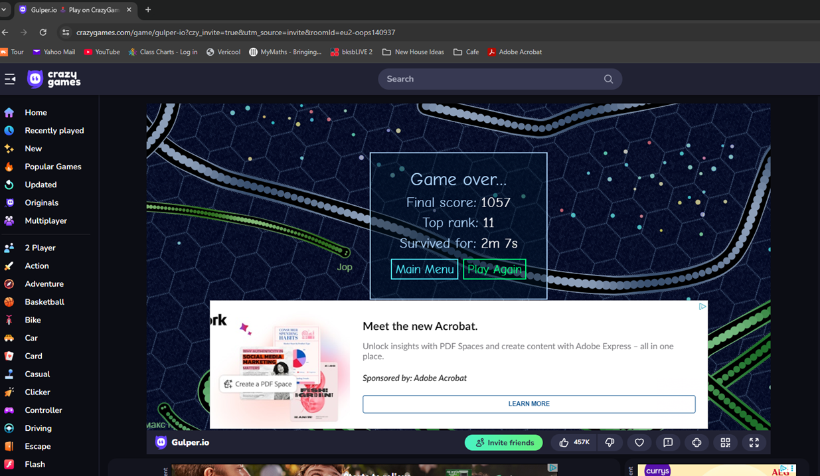Open Recently played in sidebar
The width and height of the screenshot is (820, 476).
54,131
